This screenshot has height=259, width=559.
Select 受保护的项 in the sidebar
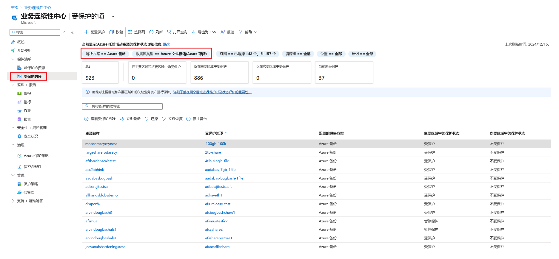[33, 77]
